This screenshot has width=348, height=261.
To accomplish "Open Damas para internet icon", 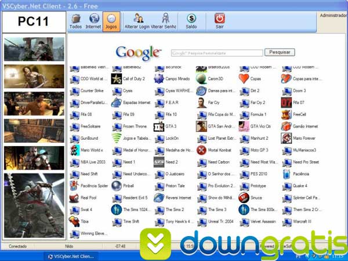I will [x=201, y=91].
